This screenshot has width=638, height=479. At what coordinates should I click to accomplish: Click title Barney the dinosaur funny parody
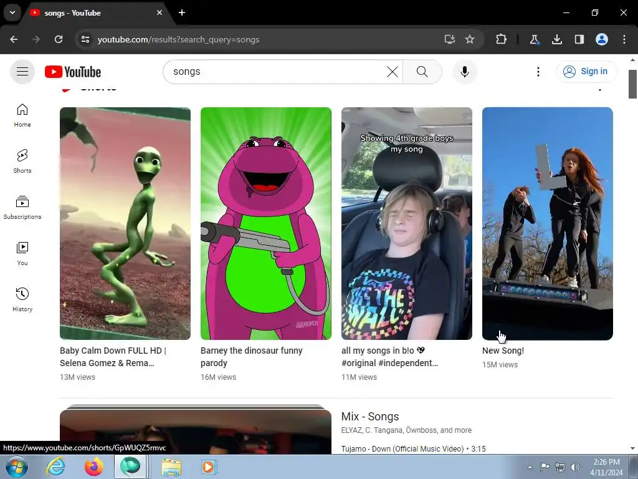252,357
